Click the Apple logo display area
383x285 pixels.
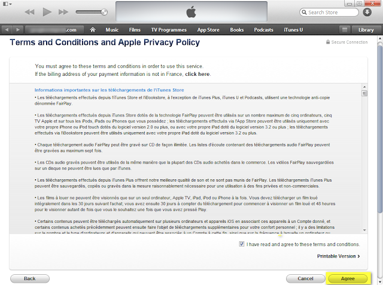[191, 12]
